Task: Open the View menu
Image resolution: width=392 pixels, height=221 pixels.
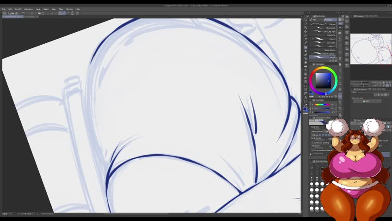Action: tap(54, 9)
